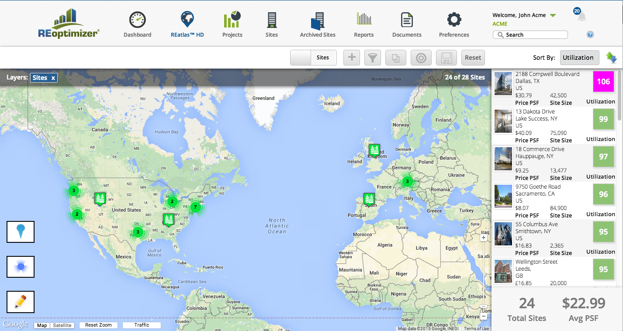This screenshot has width=623, height=331.
Task: Click the '24 of 28 Sites' count
Action: coord(465,77)
